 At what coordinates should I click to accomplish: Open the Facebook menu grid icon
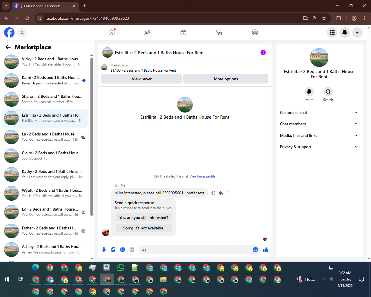332,32
